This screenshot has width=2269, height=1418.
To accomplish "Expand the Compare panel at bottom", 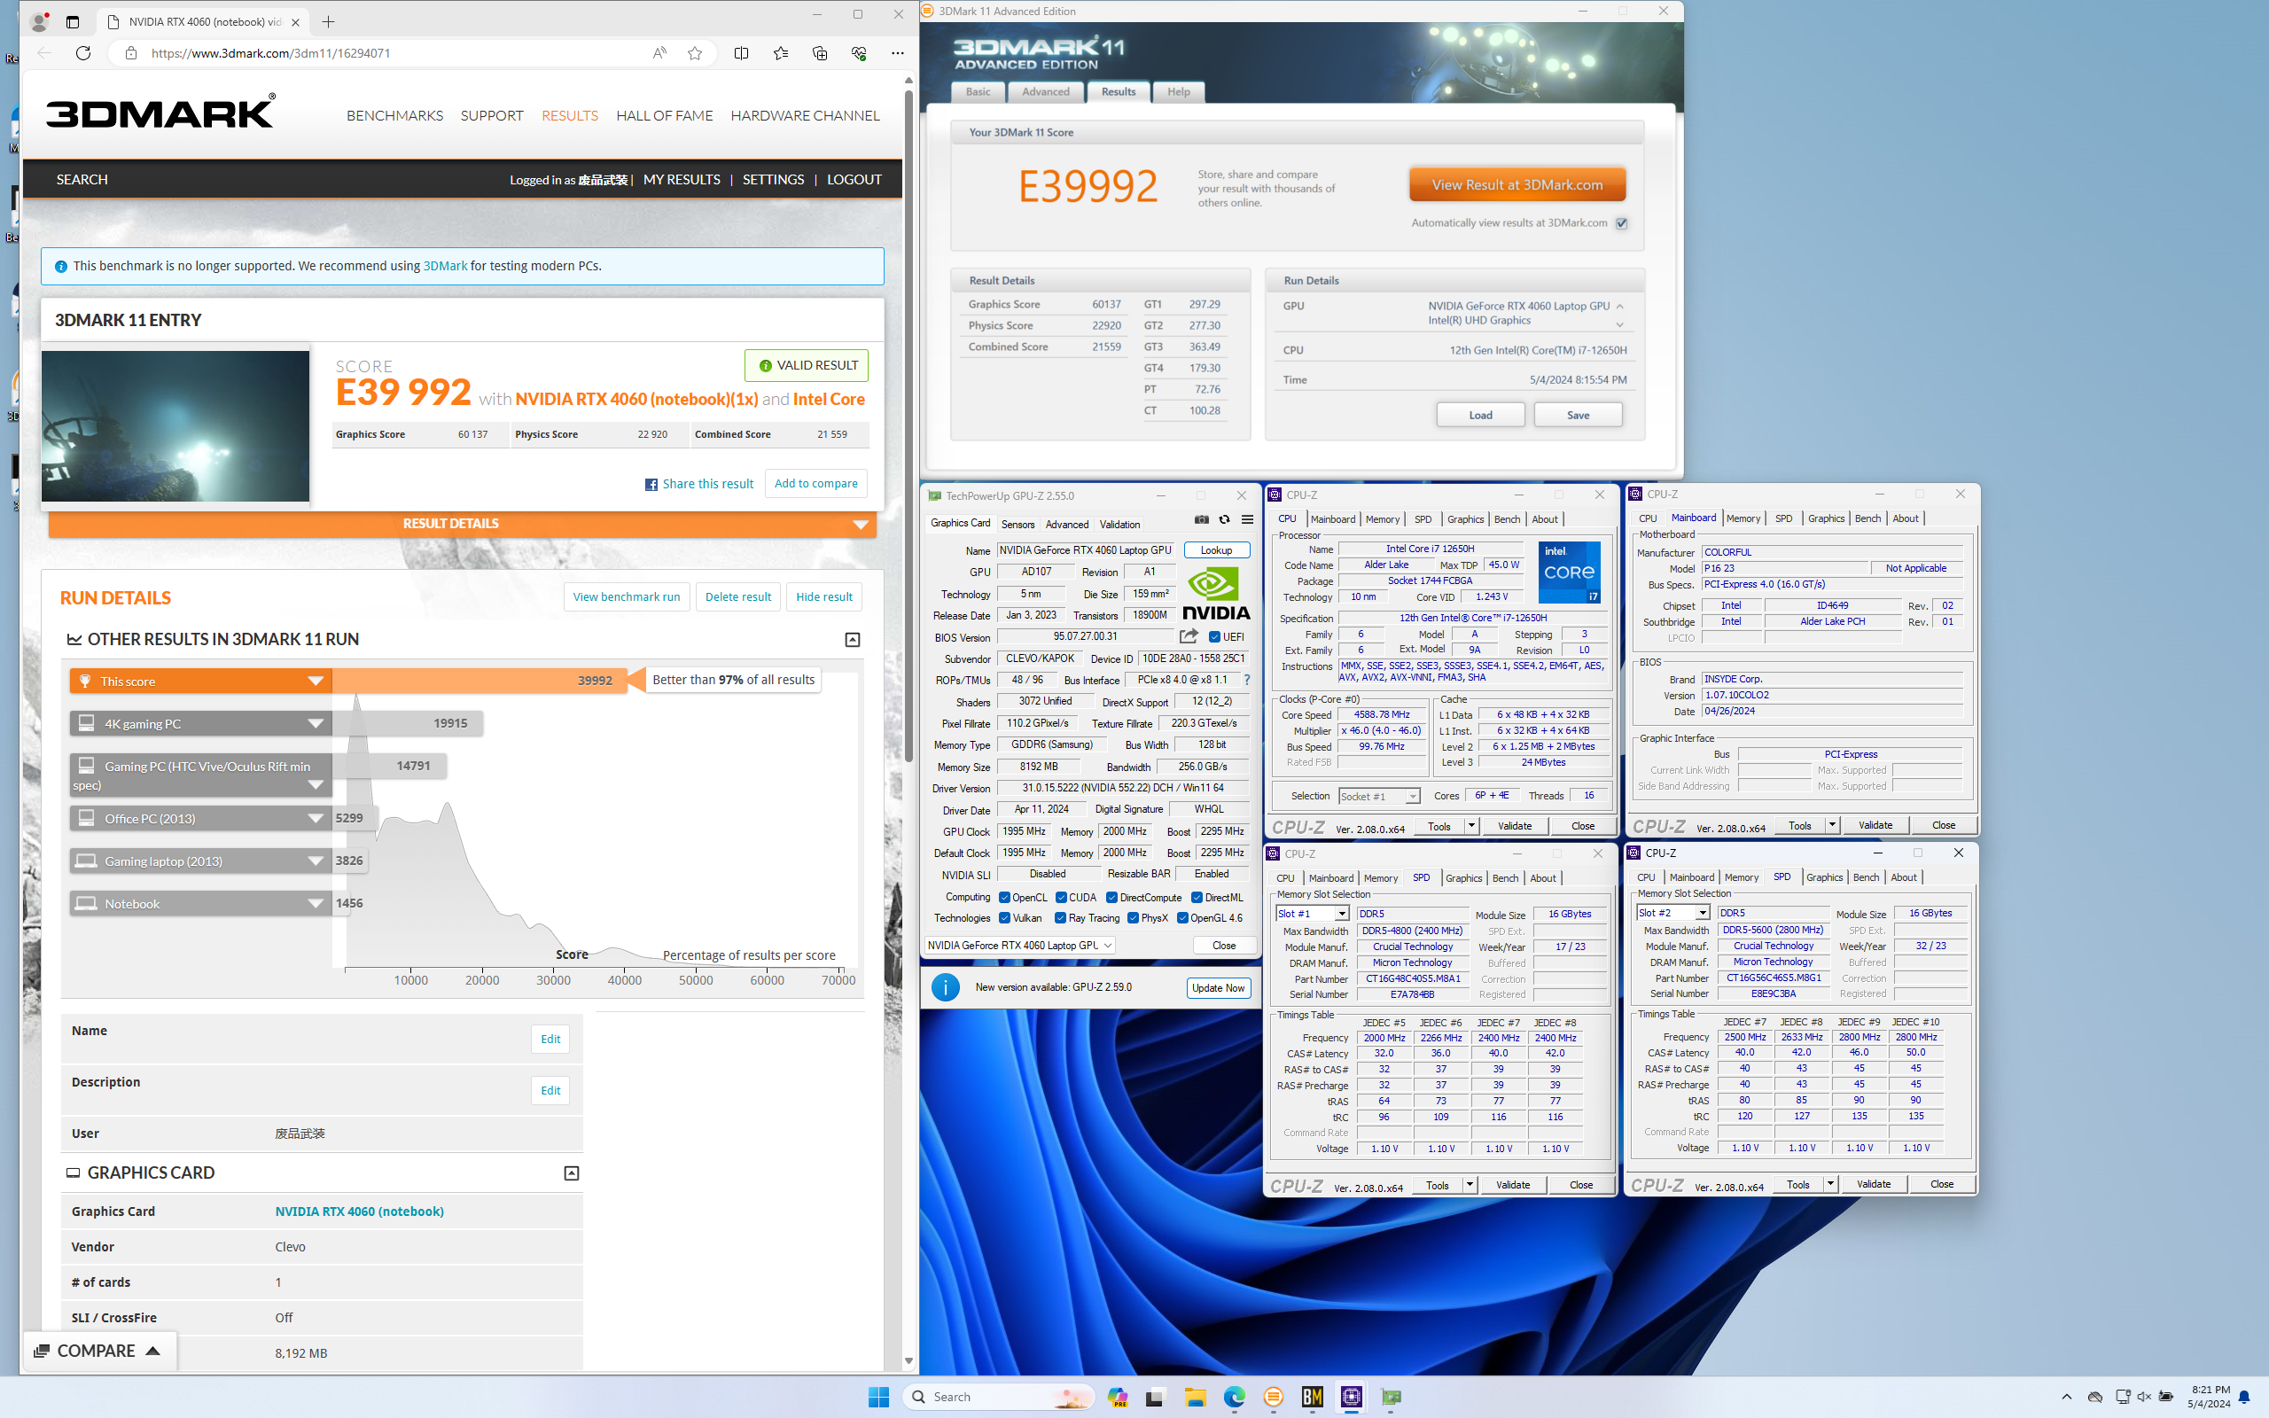I will 97,1351.
